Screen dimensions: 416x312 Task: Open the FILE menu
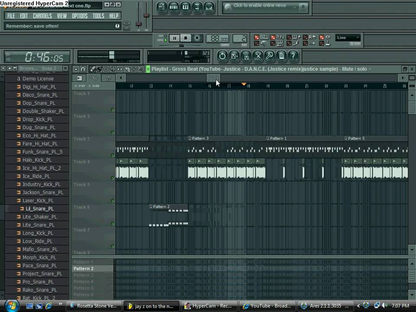pos(11,16)
